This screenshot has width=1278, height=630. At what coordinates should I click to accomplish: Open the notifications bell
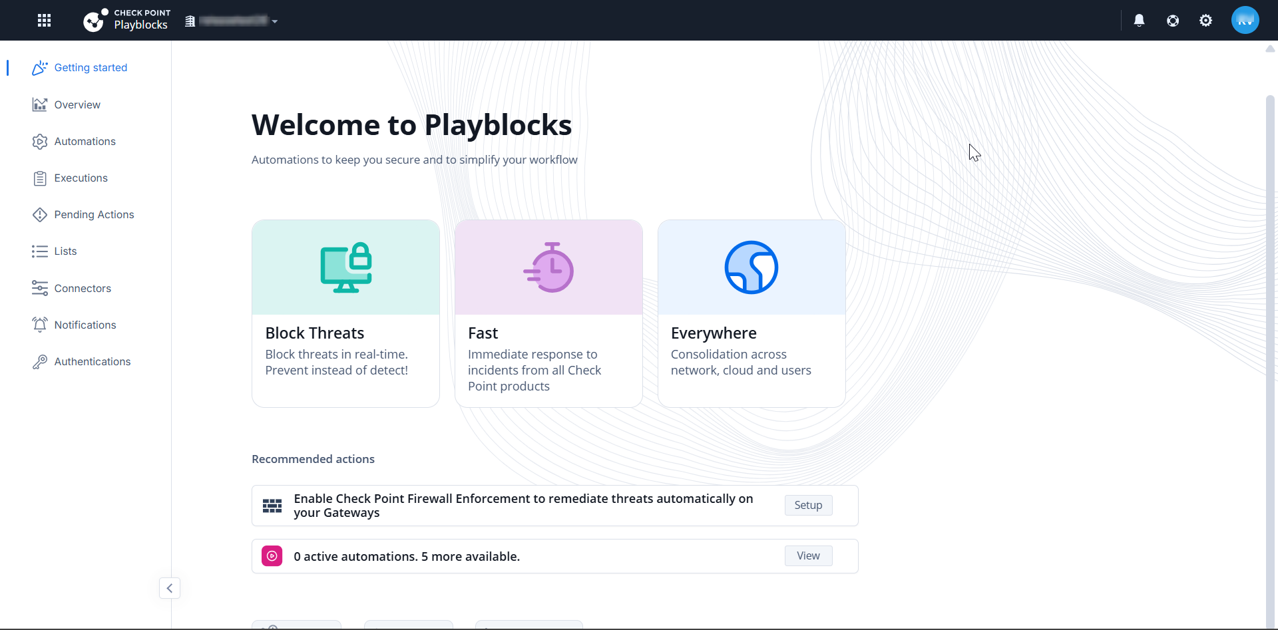(1140, 21)
